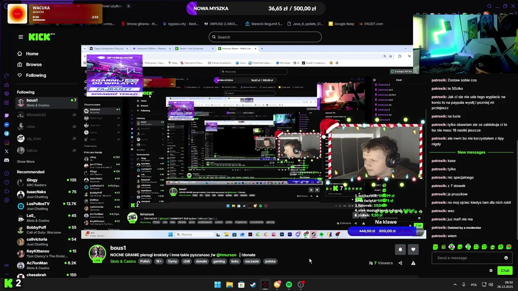Open IsaacNaks channel in Recommended
518x291 pixels.
pyautogui.click(x=47, y=194)
